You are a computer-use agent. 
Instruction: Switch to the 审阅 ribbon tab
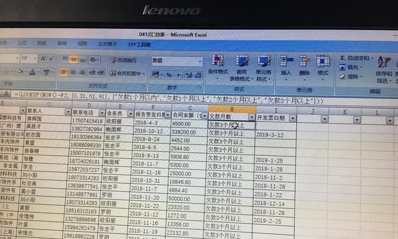click(62, 44)
